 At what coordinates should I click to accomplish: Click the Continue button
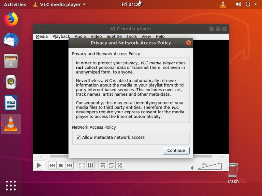176,150
